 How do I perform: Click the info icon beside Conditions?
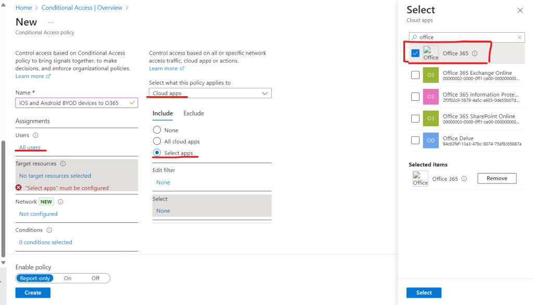[x=49, y=230]
